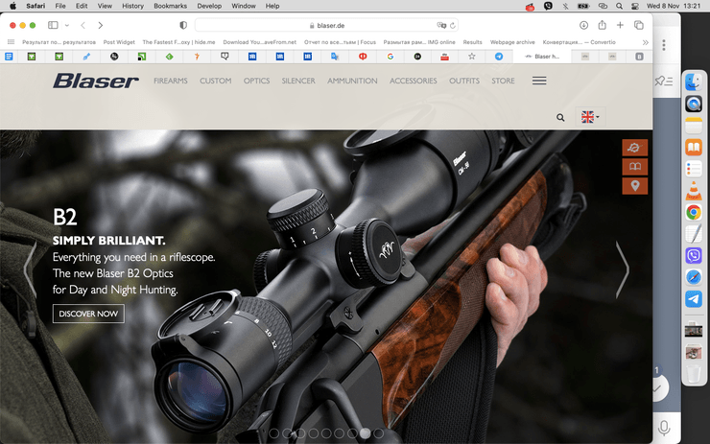Image resolution: width=710 pixels, height=444 pixels.
Task: Open the three-dots menu in background window
Action: pyautogui.click(x=663, y=45)
